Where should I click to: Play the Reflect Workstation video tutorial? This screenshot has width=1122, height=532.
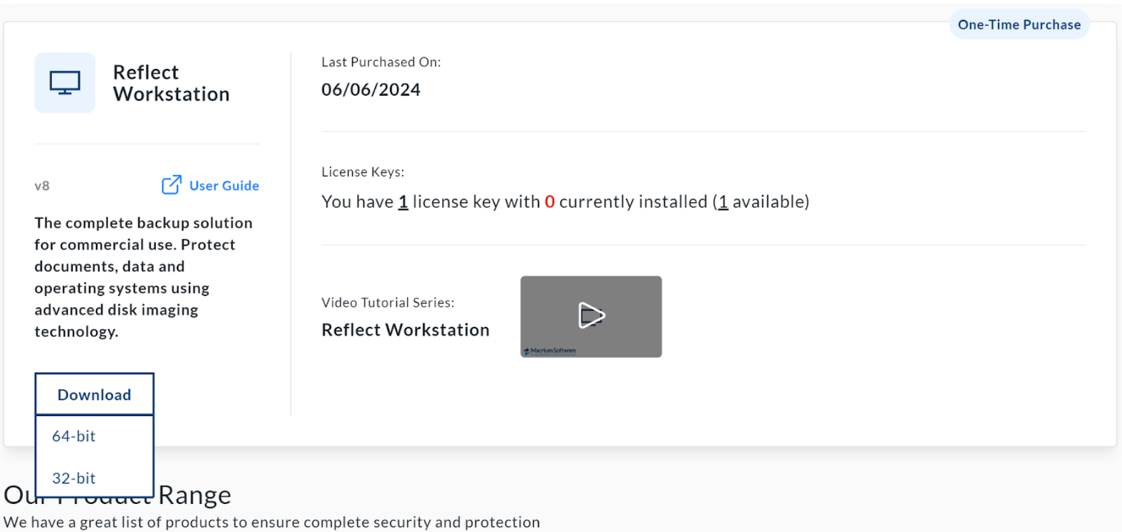click(591, 316)
